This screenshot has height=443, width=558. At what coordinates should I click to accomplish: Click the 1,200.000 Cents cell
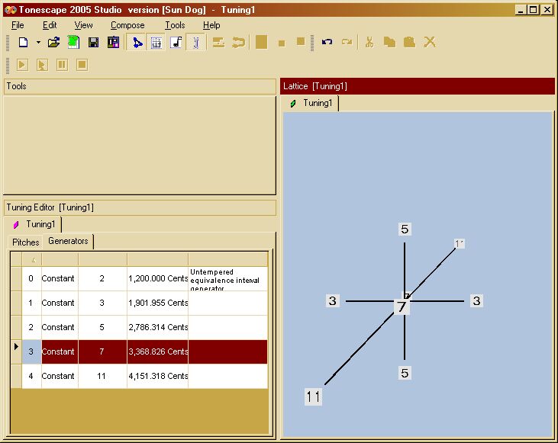pos(158,278)
